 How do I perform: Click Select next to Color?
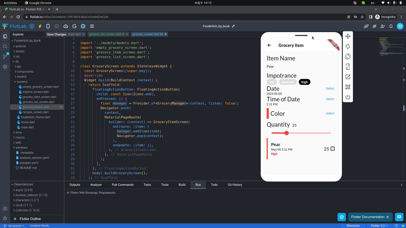coord(330,113)
